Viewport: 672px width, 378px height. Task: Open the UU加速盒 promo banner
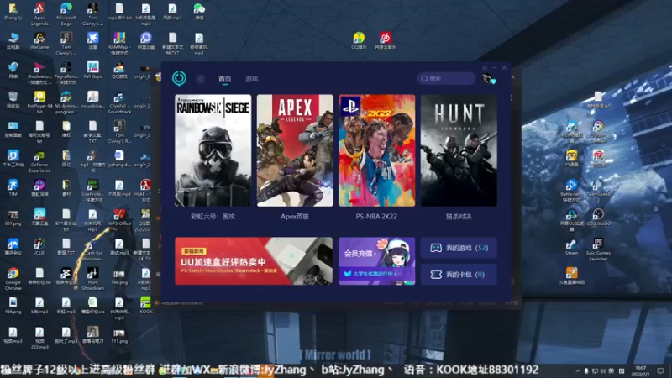pos(254,261)
